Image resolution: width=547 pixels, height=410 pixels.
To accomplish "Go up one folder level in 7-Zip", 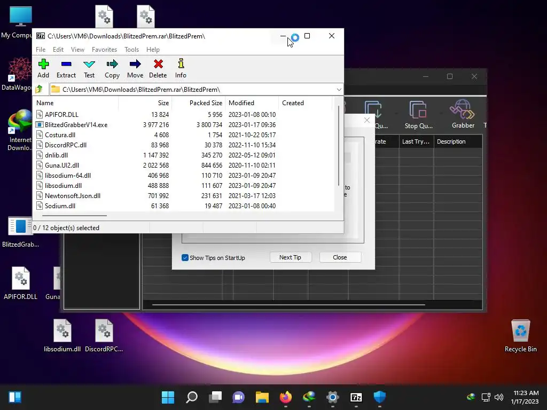I will coord(39,89).
